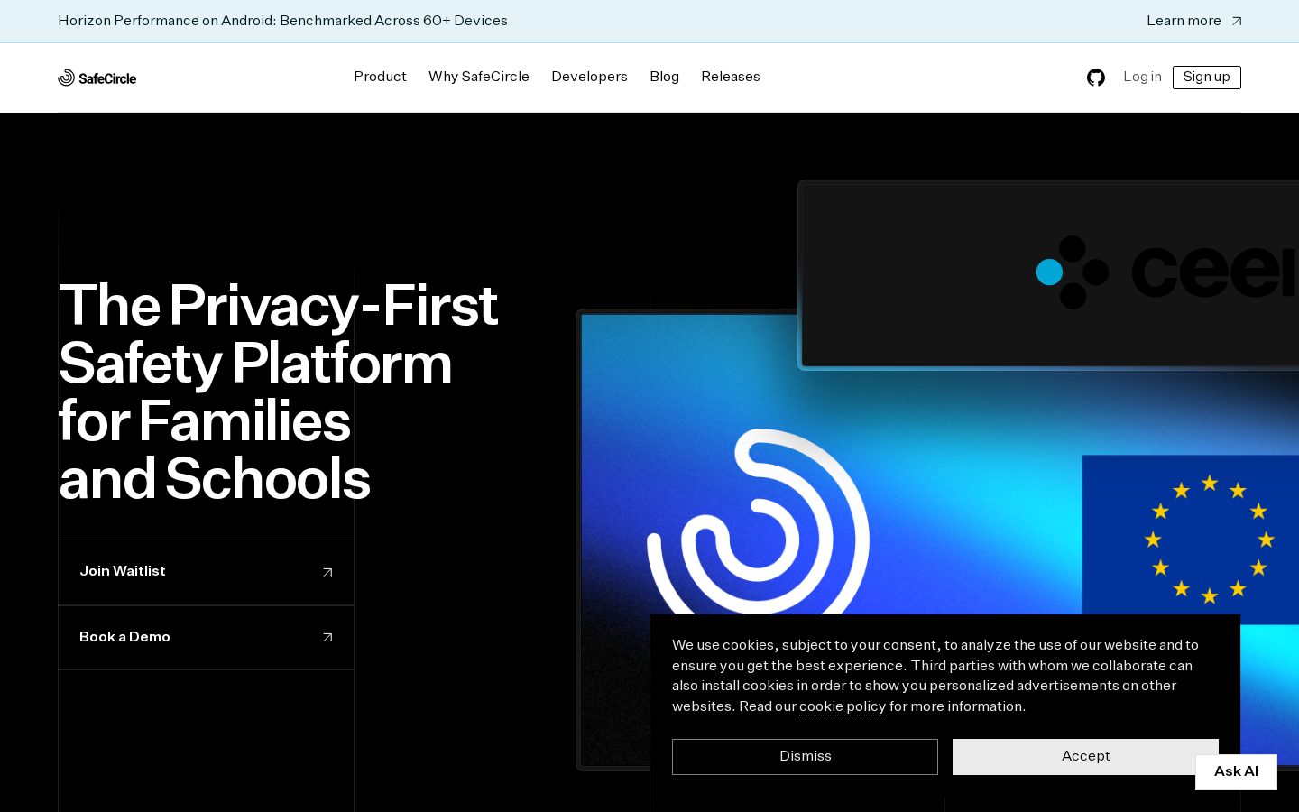Screen dimensions: 1299x812
Task: Click the arrow icon beside Learn more
Action: pos(1237,21)
